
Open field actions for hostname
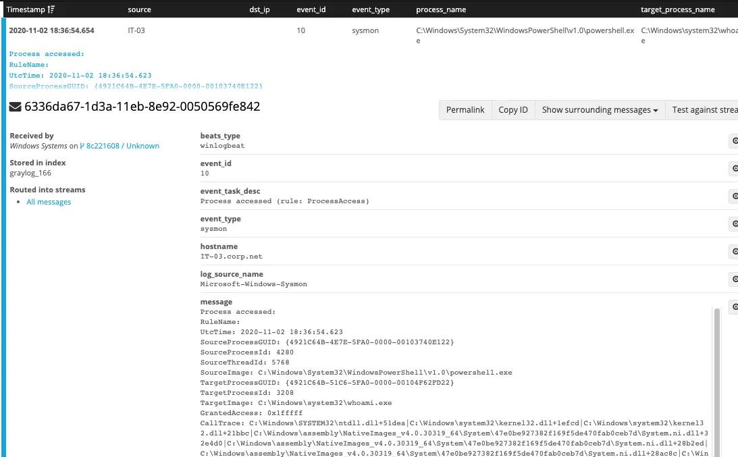734,251
